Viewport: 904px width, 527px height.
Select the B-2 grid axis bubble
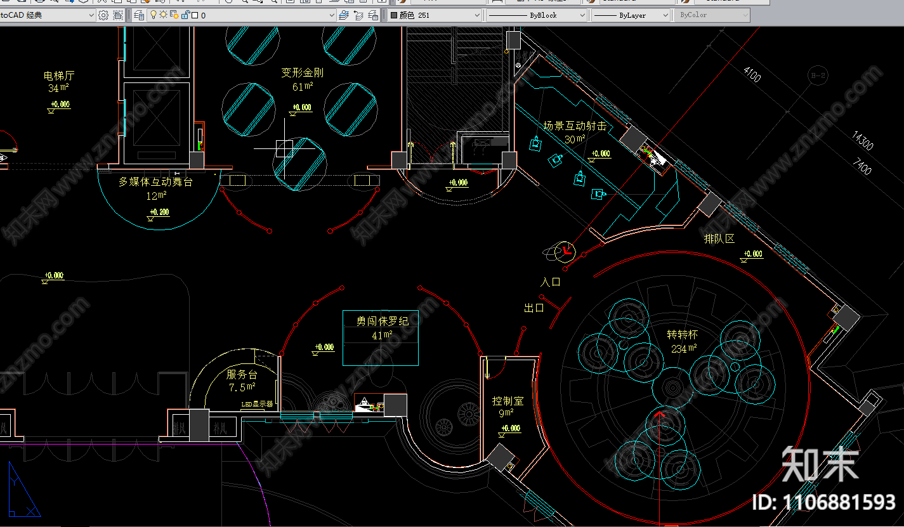tap(819, 75)
